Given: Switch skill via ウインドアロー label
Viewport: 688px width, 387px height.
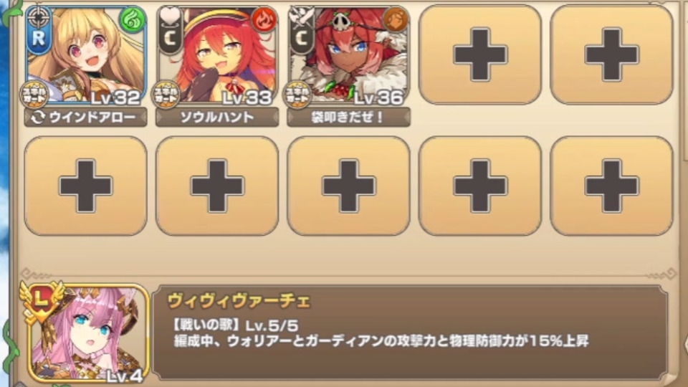Looking at the screenshot, I should coord(85,117).
